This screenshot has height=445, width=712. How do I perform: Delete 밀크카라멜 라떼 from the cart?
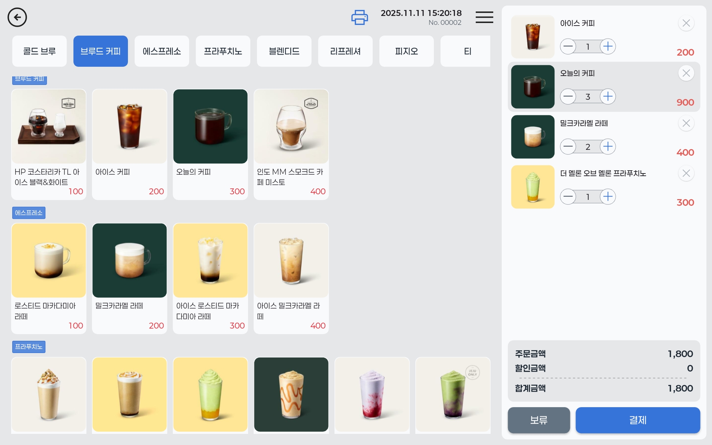686,123
